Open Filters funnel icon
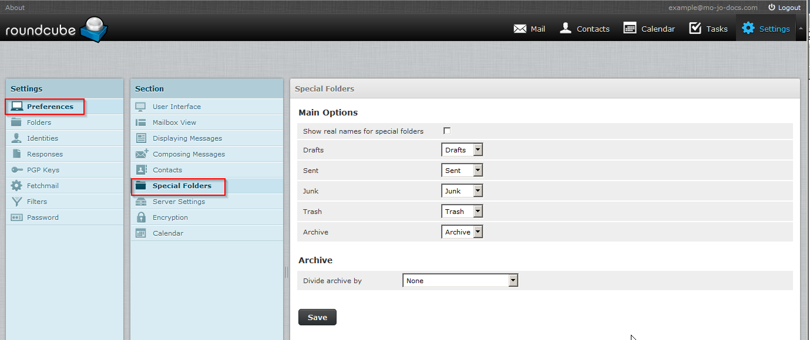Screen dimensions: 810x340 click(17, 202)
